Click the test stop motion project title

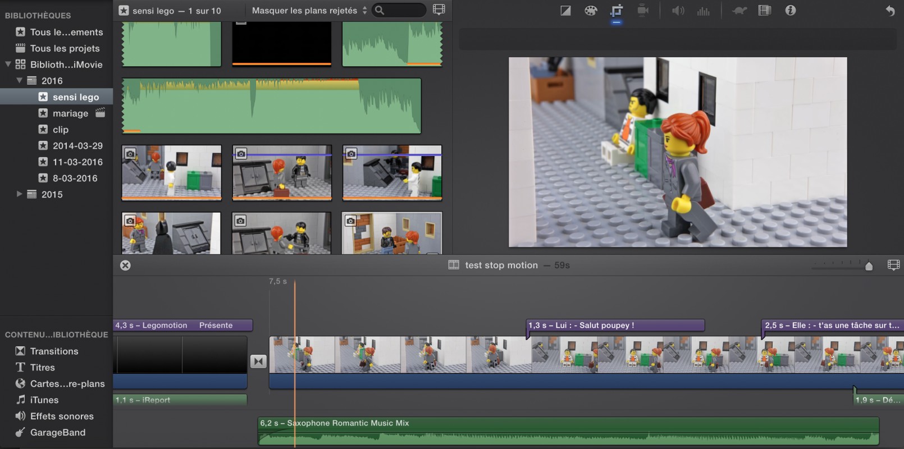point(501,265)
